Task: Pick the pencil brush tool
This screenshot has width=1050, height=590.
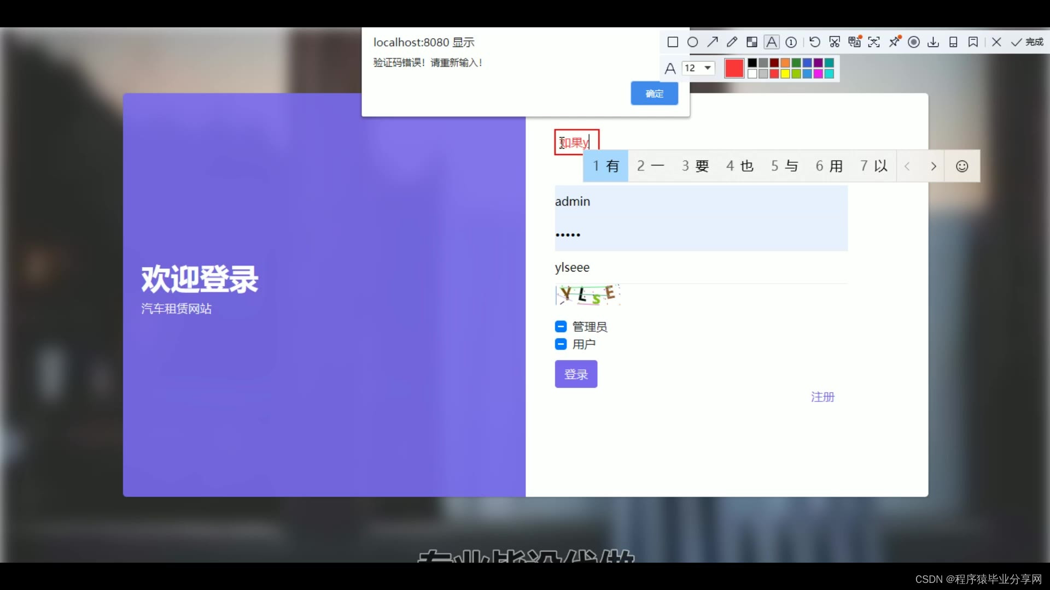Action: [x=732, y=42]
